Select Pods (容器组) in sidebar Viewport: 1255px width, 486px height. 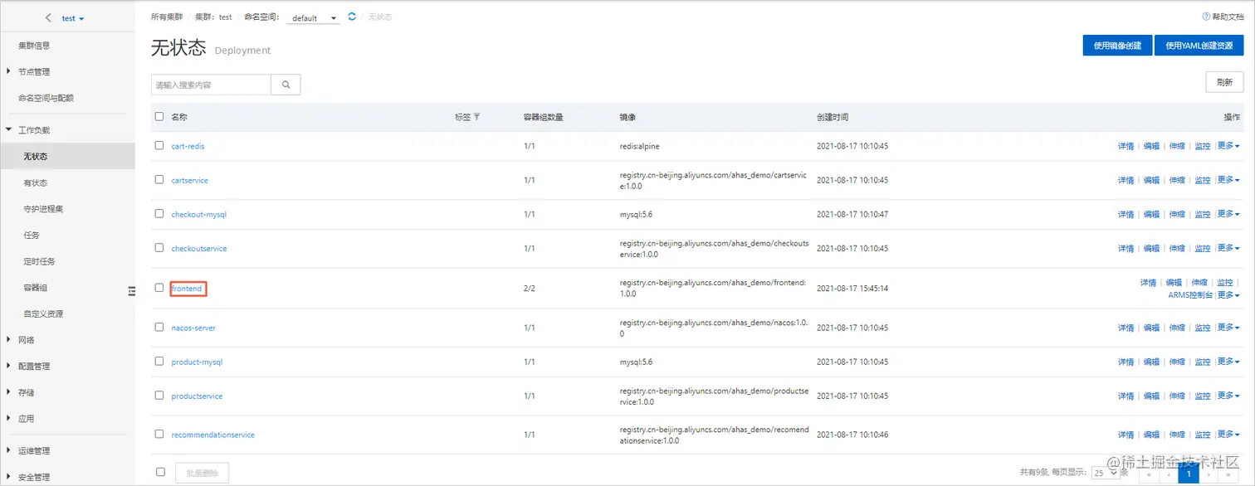point(36,288)
